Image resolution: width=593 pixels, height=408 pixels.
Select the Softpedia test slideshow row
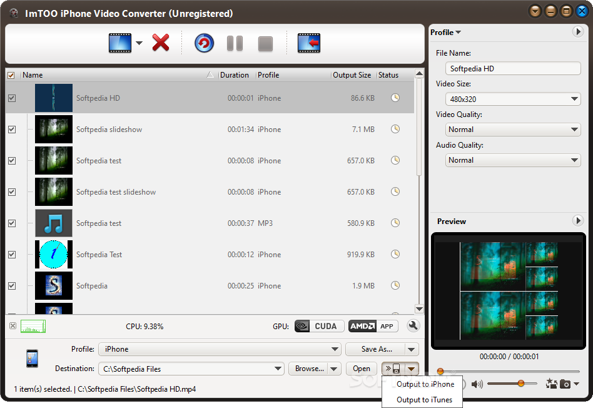tap(210, 192)
